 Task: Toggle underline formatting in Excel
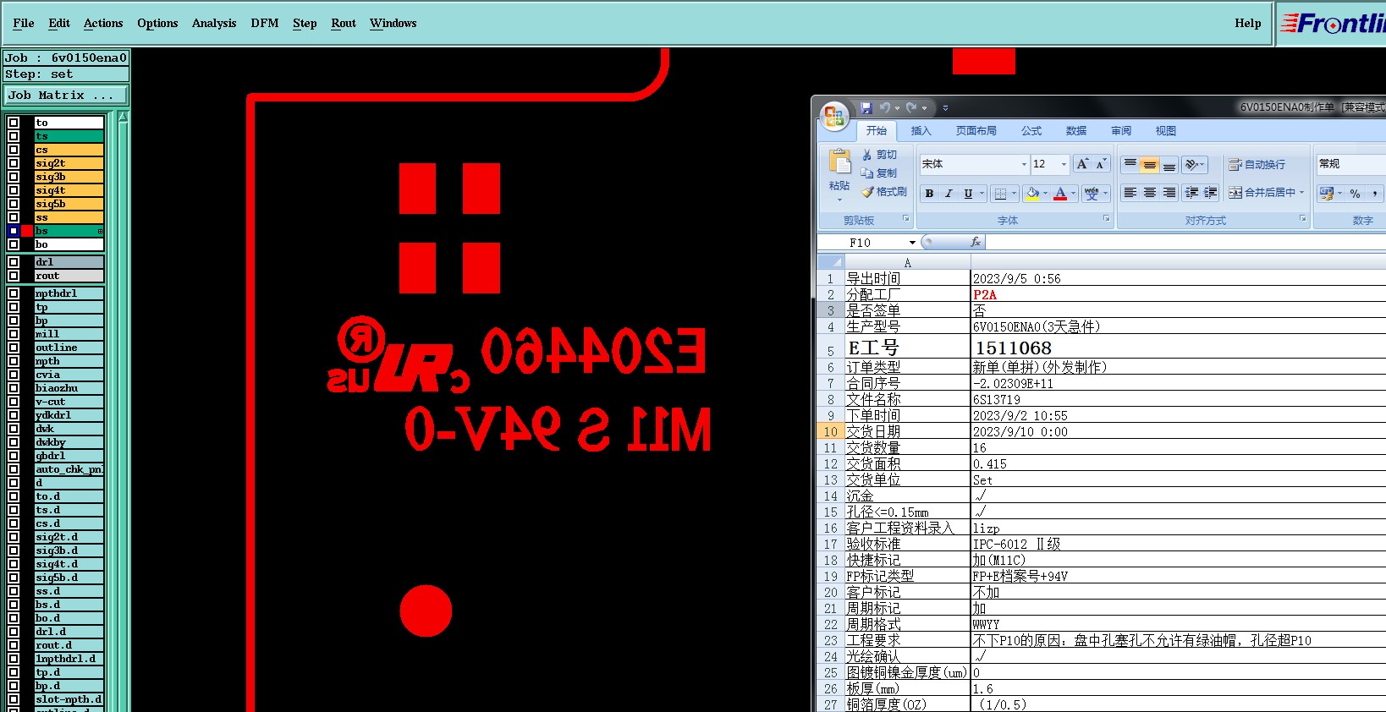(x=968, y=194)
